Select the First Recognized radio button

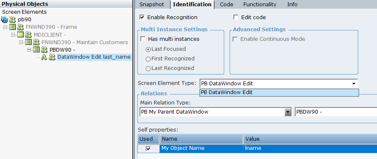pos(148,59)
